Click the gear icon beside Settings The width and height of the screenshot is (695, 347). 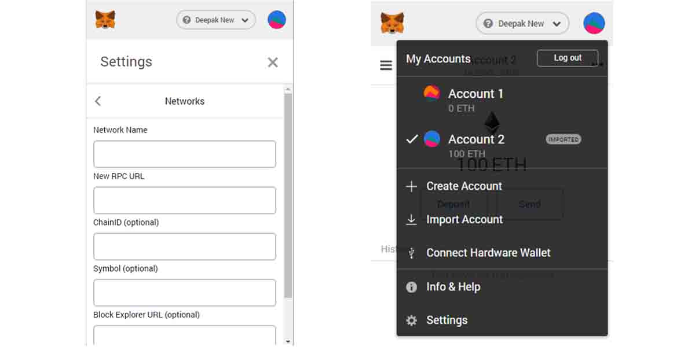pyautogui.click(x=411, y=320)
